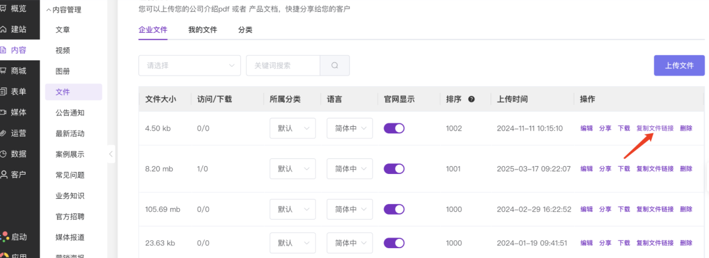
Task: Open the 请选择 filter dropdown
Action: click(x=190, y=66)
